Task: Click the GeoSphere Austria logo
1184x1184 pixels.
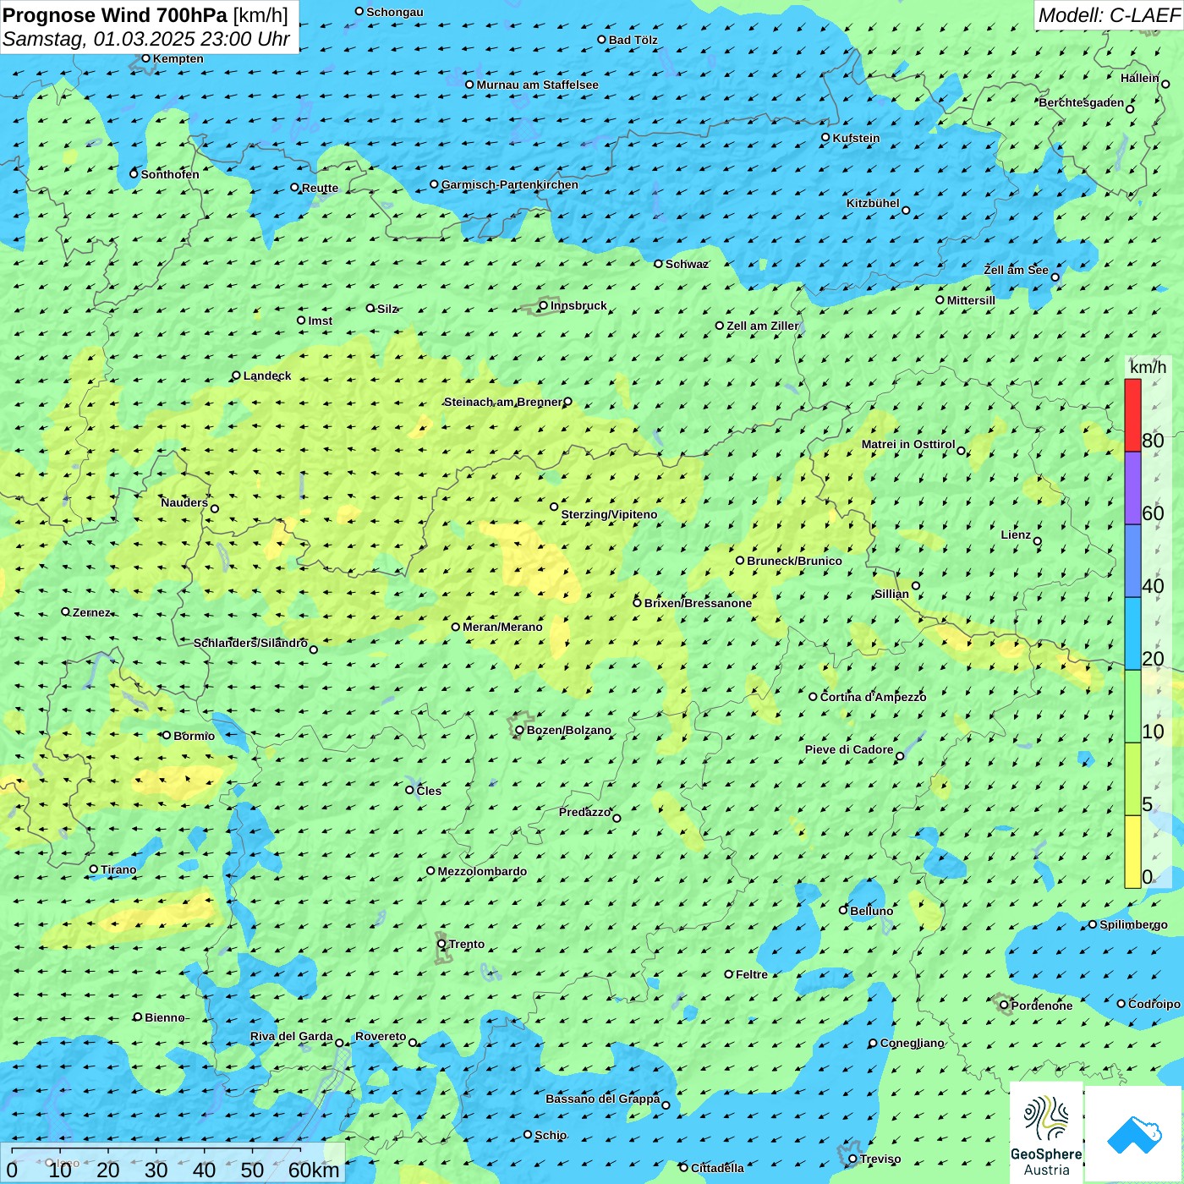Action: pyautogui.click(x=1046, y=1132)
